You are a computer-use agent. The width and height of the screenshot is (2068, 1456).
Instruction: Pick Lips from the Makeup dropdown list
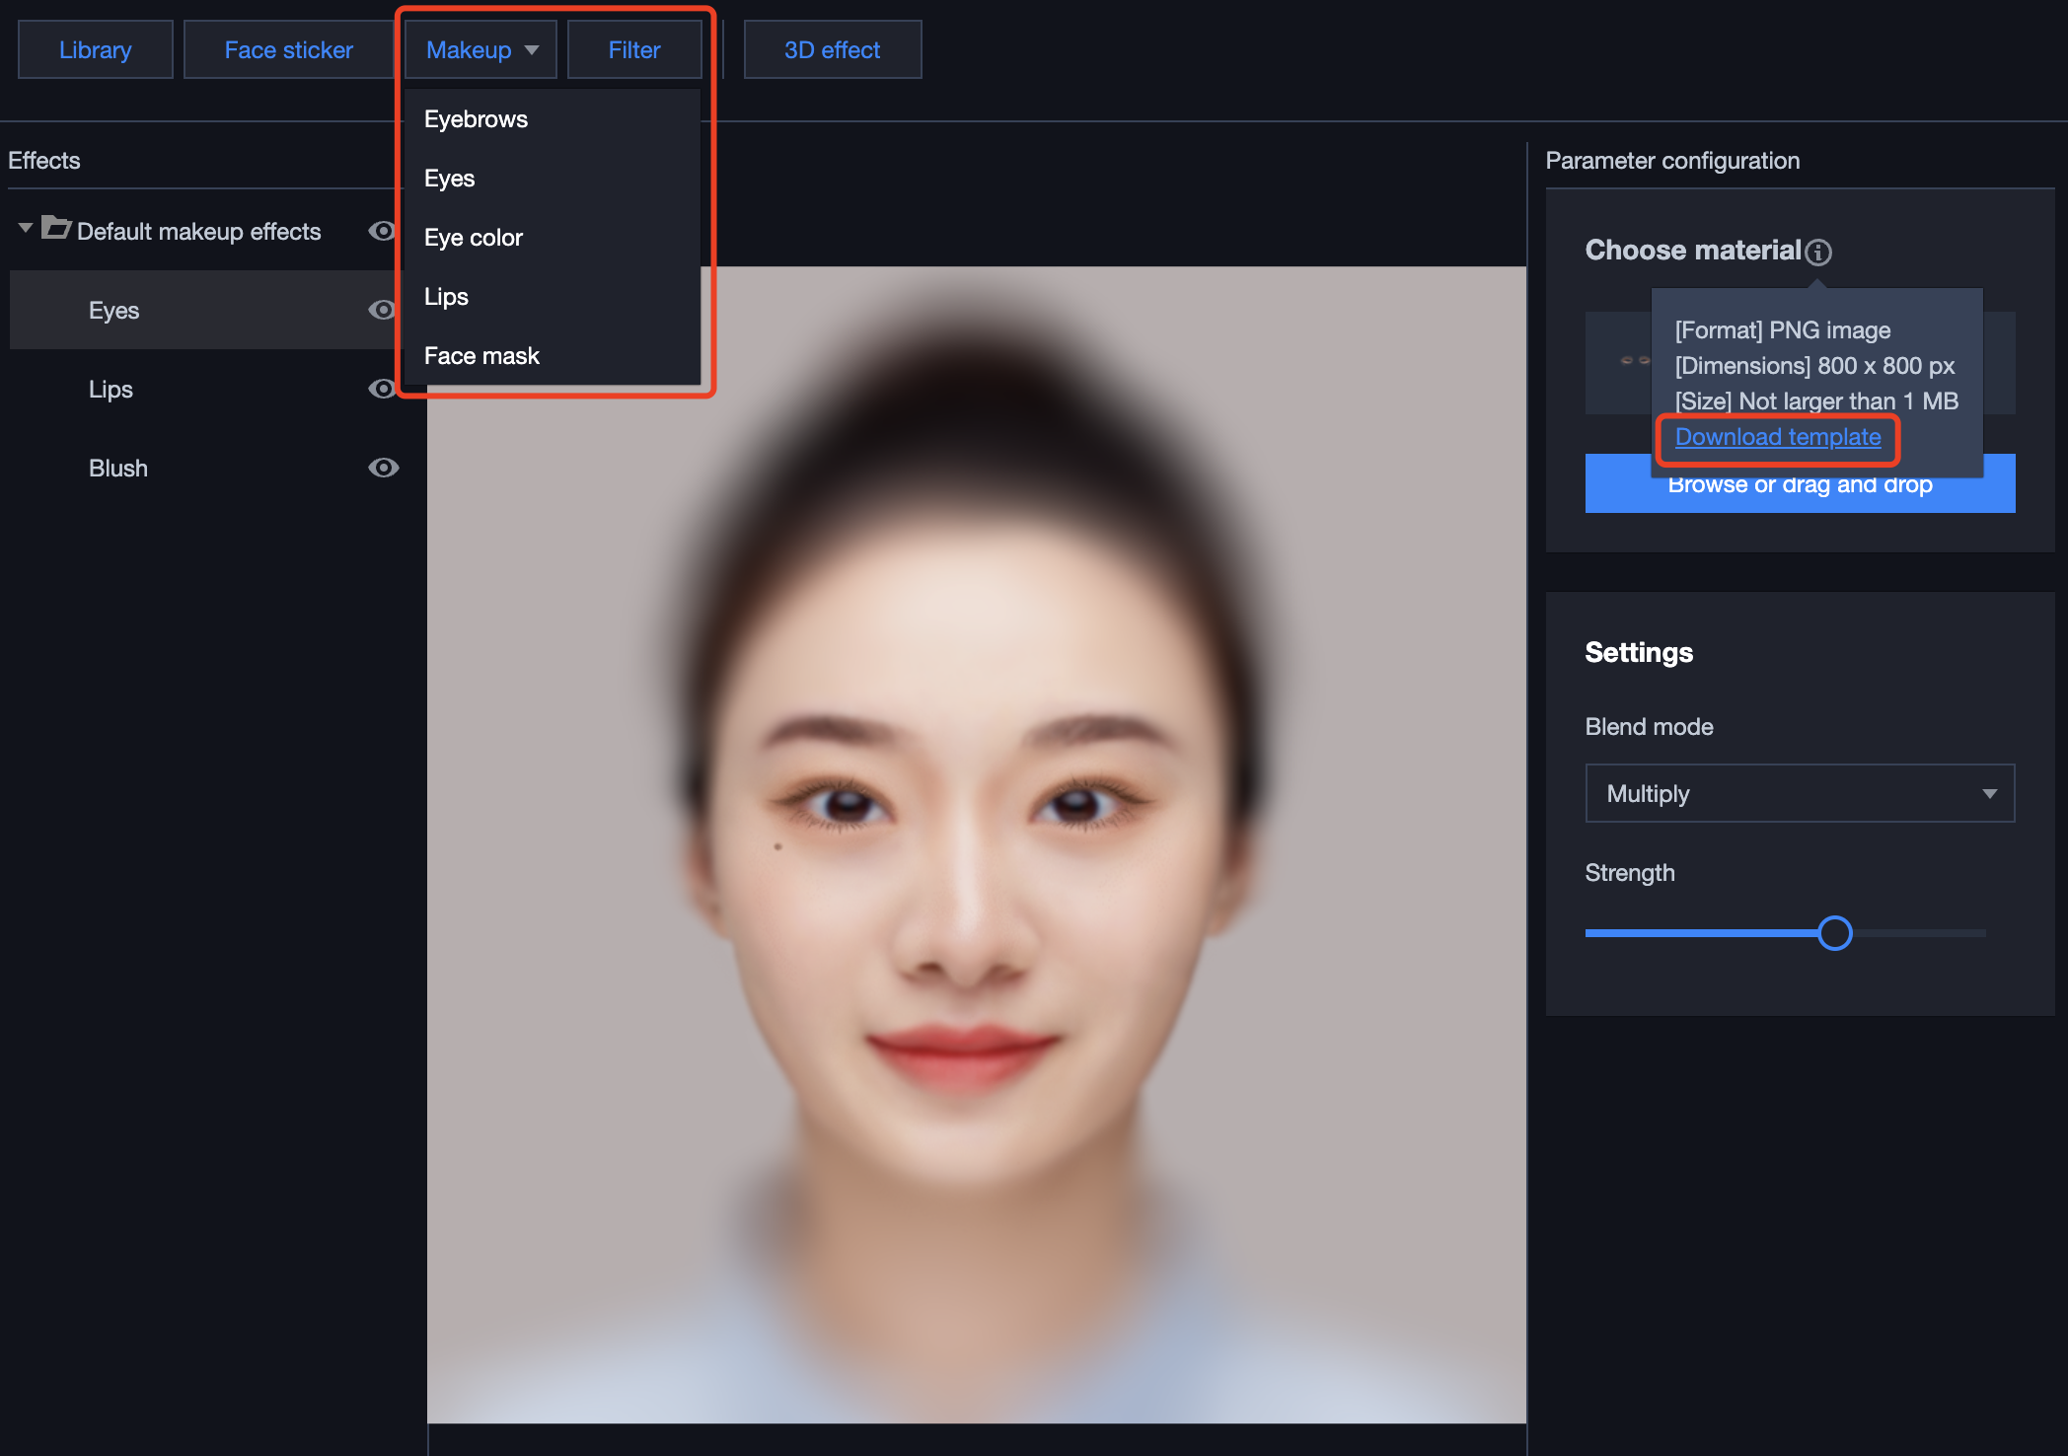coord(446,297)
